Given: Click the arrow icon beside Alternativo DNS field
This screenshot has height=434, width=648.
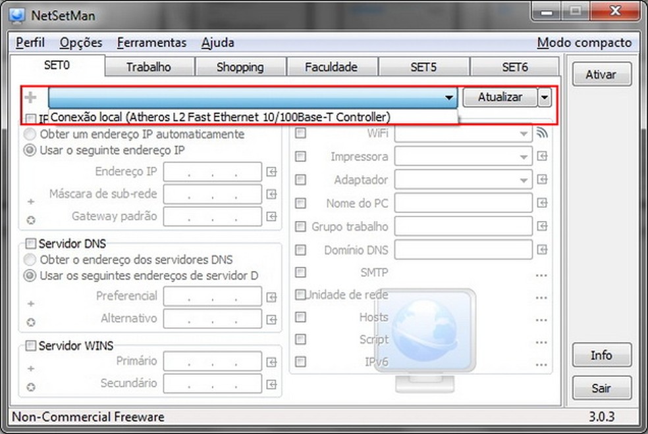Looking at the screenshot, I should click(271, 320).
